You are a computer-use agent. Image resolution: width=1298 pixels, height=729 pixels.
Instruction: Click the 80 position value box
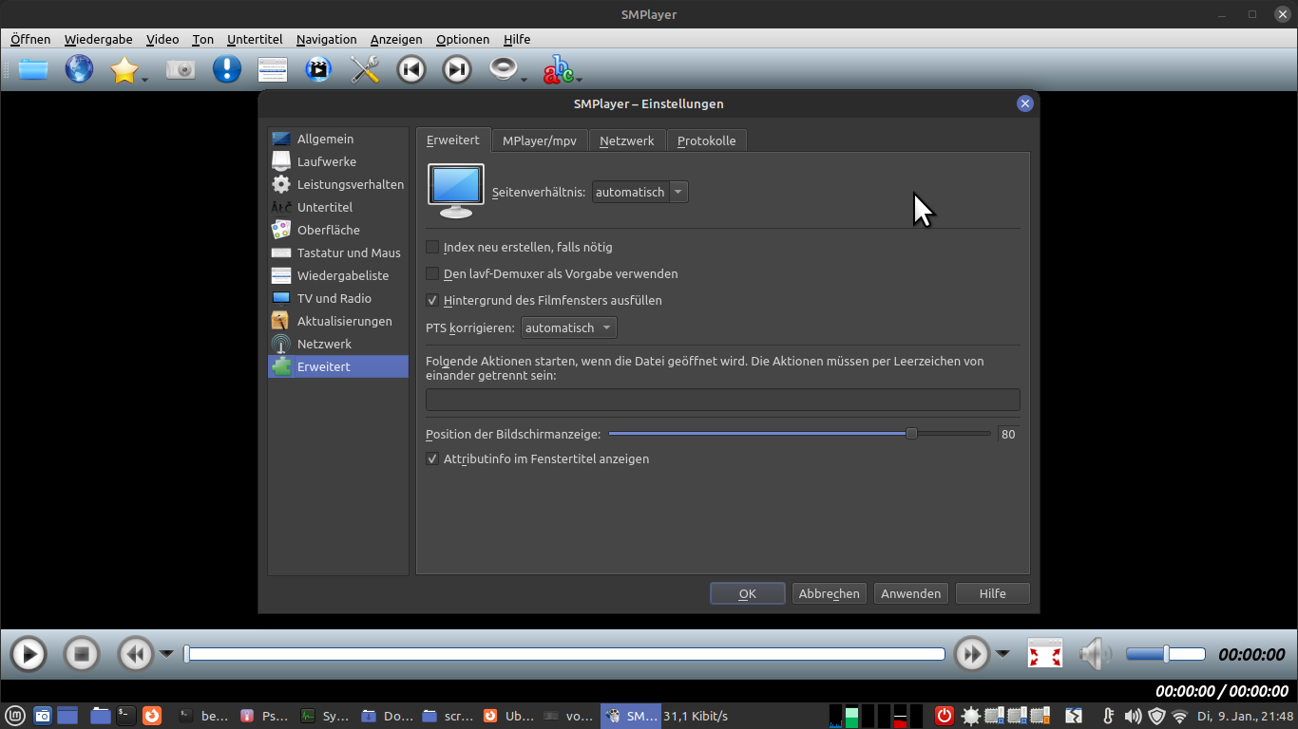pyautogui.click(x=1008, y=434)
